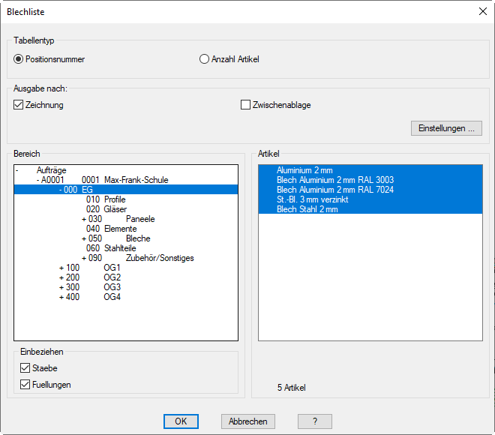Toggle the Fuellungen checkbox
The image size is (495, 435).
[25, 385]
